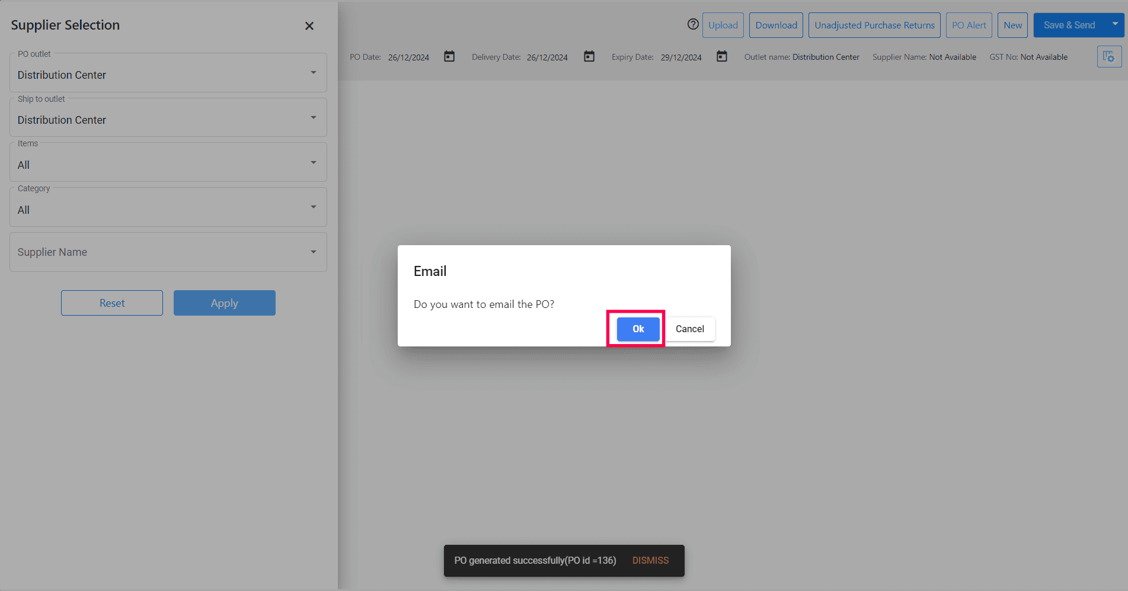Click the 'Outlet name: Distribution Center' text
The image size is (1128, 591).
(x=802, y=57)
